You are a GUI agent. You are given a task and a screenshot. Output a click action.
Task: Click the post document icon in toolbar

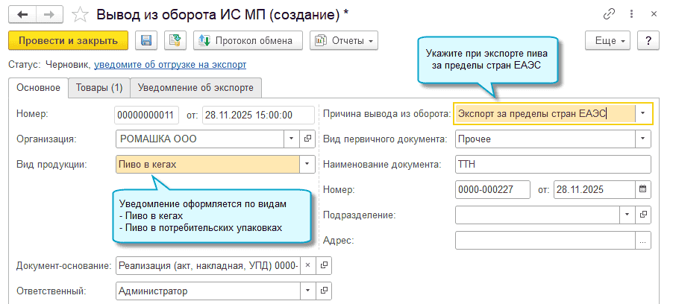175,40
